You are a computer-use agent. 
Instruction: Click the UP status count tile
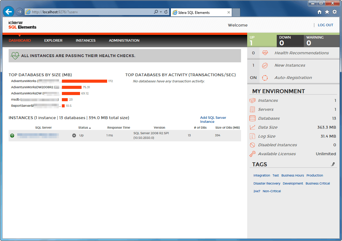[262, 41]
